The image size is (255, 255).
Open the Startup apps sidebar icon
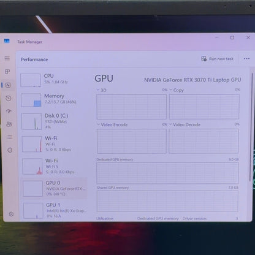point(9,111)
